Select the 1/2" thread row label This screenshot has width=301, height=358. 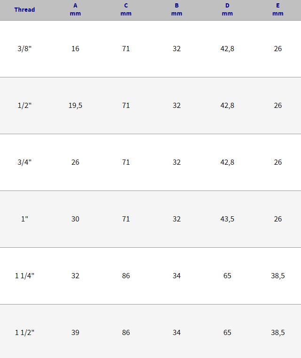coord(24,106)
